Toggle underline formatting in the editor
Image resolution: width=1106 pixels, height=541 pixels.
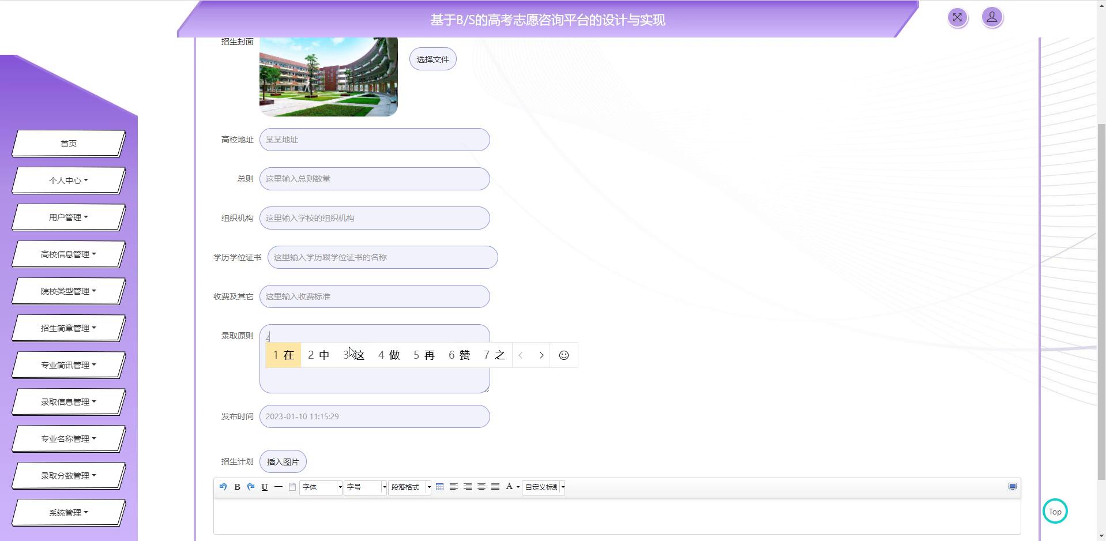265,487
